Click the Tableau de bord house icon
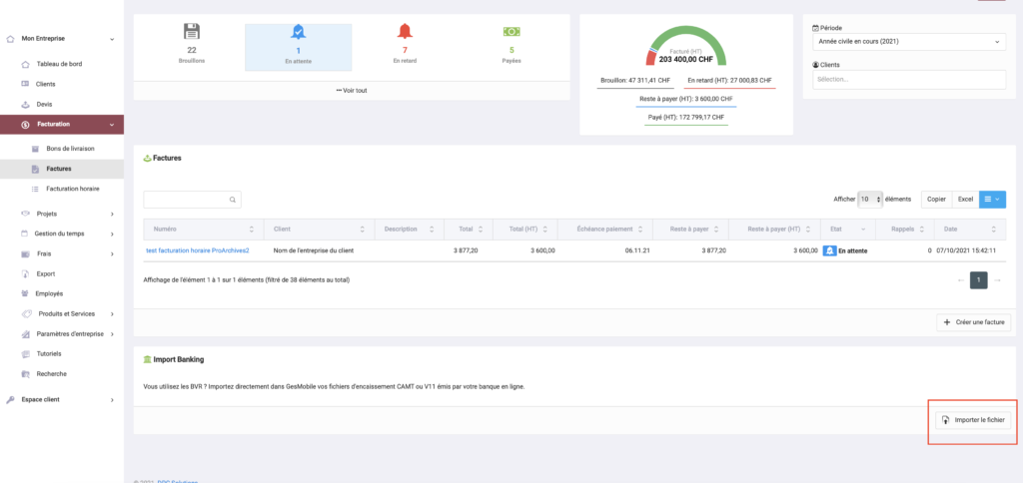Screen dimensions: 1023x483 (x=25, y=64)
